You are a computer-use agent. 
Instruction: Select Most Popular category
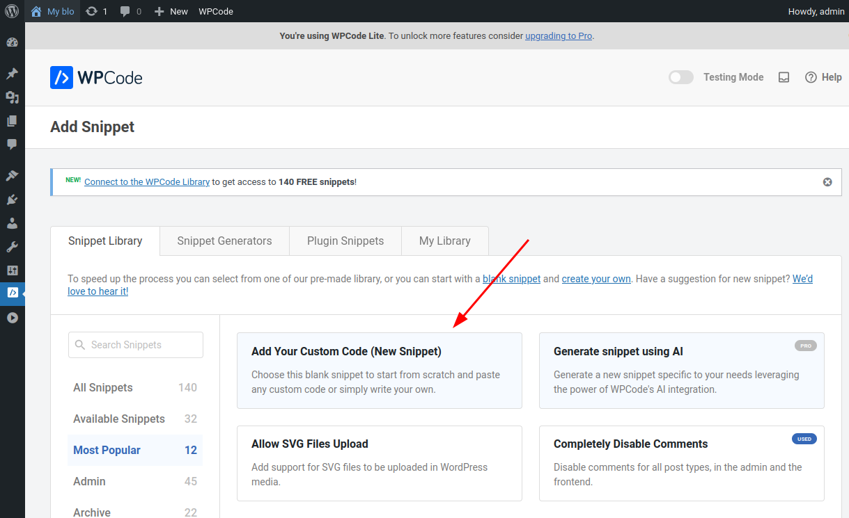(135, 450)
